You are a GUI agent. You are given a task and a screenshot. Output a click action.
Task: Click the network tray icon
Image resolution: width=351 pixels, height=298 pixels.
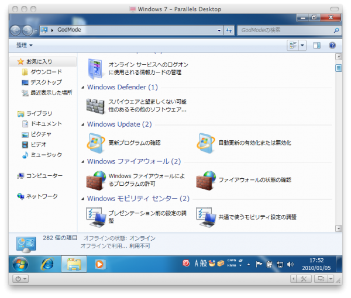(x=280, y=265)
